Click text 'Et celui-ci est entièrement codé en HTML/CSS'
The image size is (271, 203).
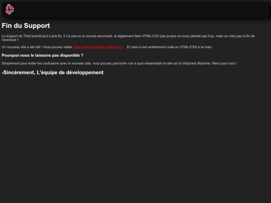(x=162, y=47)
